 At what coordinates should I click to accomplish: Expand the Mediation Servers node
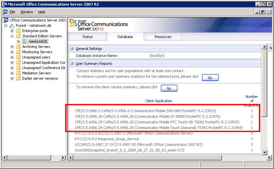pos(12,73)
